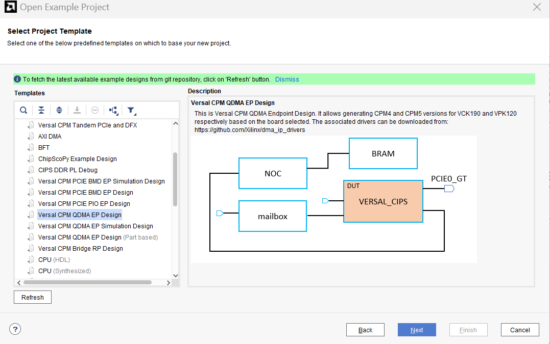This screenshot has height=344, width=550.
Task: Click the AXI DMA template file icon
Action: [x=31, y=136]
